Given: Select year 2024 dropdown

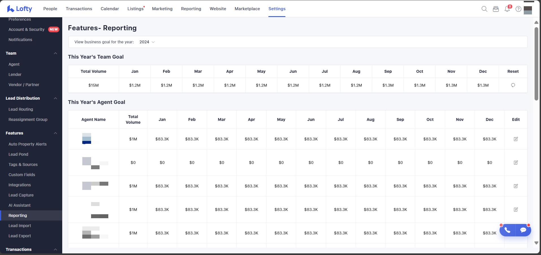Looking at the screenshot, I should [147, 42].
